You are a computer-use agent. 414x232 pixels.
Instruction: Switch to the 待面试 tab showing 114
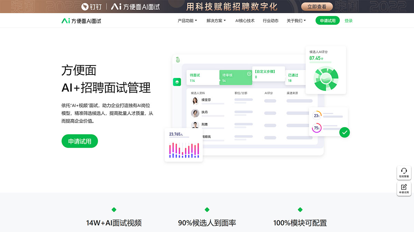click(x=203, y=77)
